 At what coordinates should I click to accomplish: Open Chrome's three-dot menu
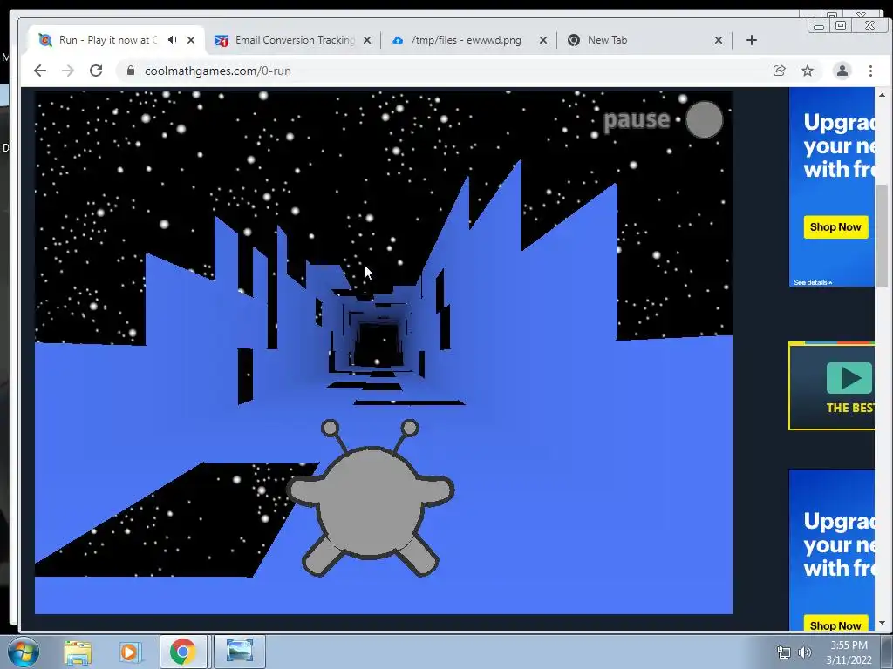pos(871,71)
